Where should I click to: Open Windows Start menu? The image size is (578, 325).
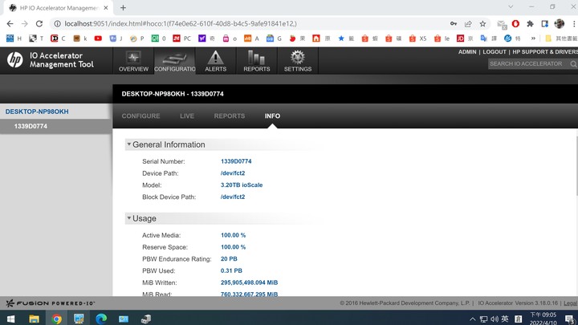[x=10, y=319]
